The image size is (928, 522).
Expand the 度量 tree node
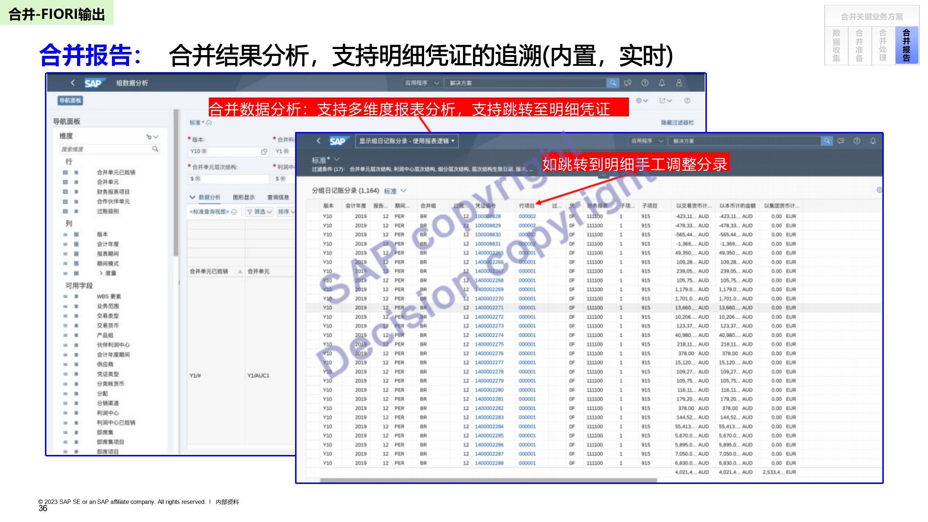101,273
